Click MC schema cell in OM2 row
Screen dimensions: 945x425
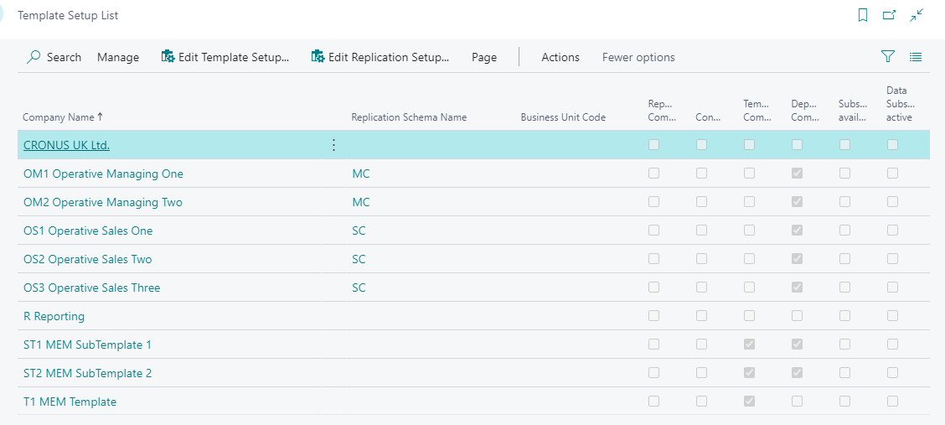tap(361, 203)
